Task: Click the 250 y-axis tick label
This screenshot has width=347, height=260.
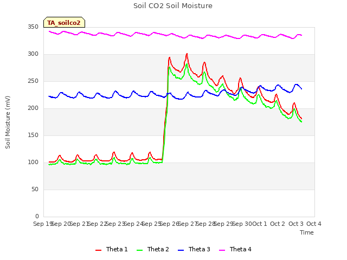Action: pos(33,81)
